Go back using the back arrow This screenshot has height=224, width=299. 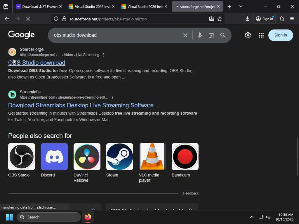[x=7, y=19]
